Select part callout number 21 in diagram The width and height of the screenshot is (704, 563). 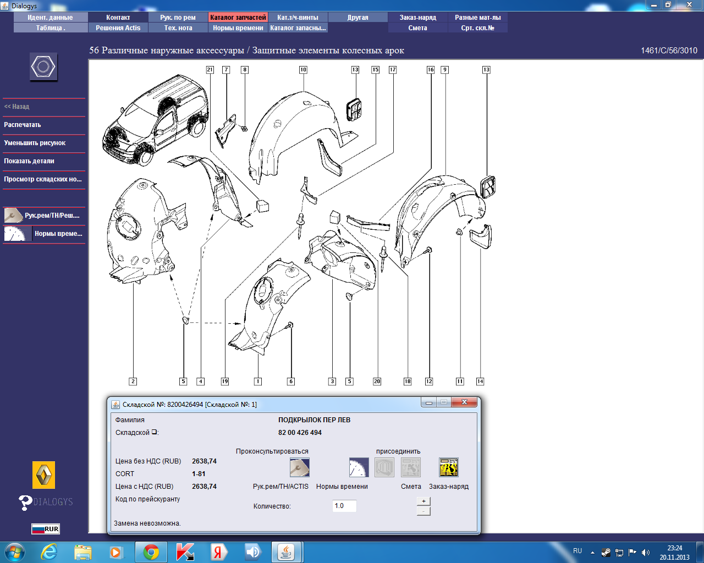(210, 70)
